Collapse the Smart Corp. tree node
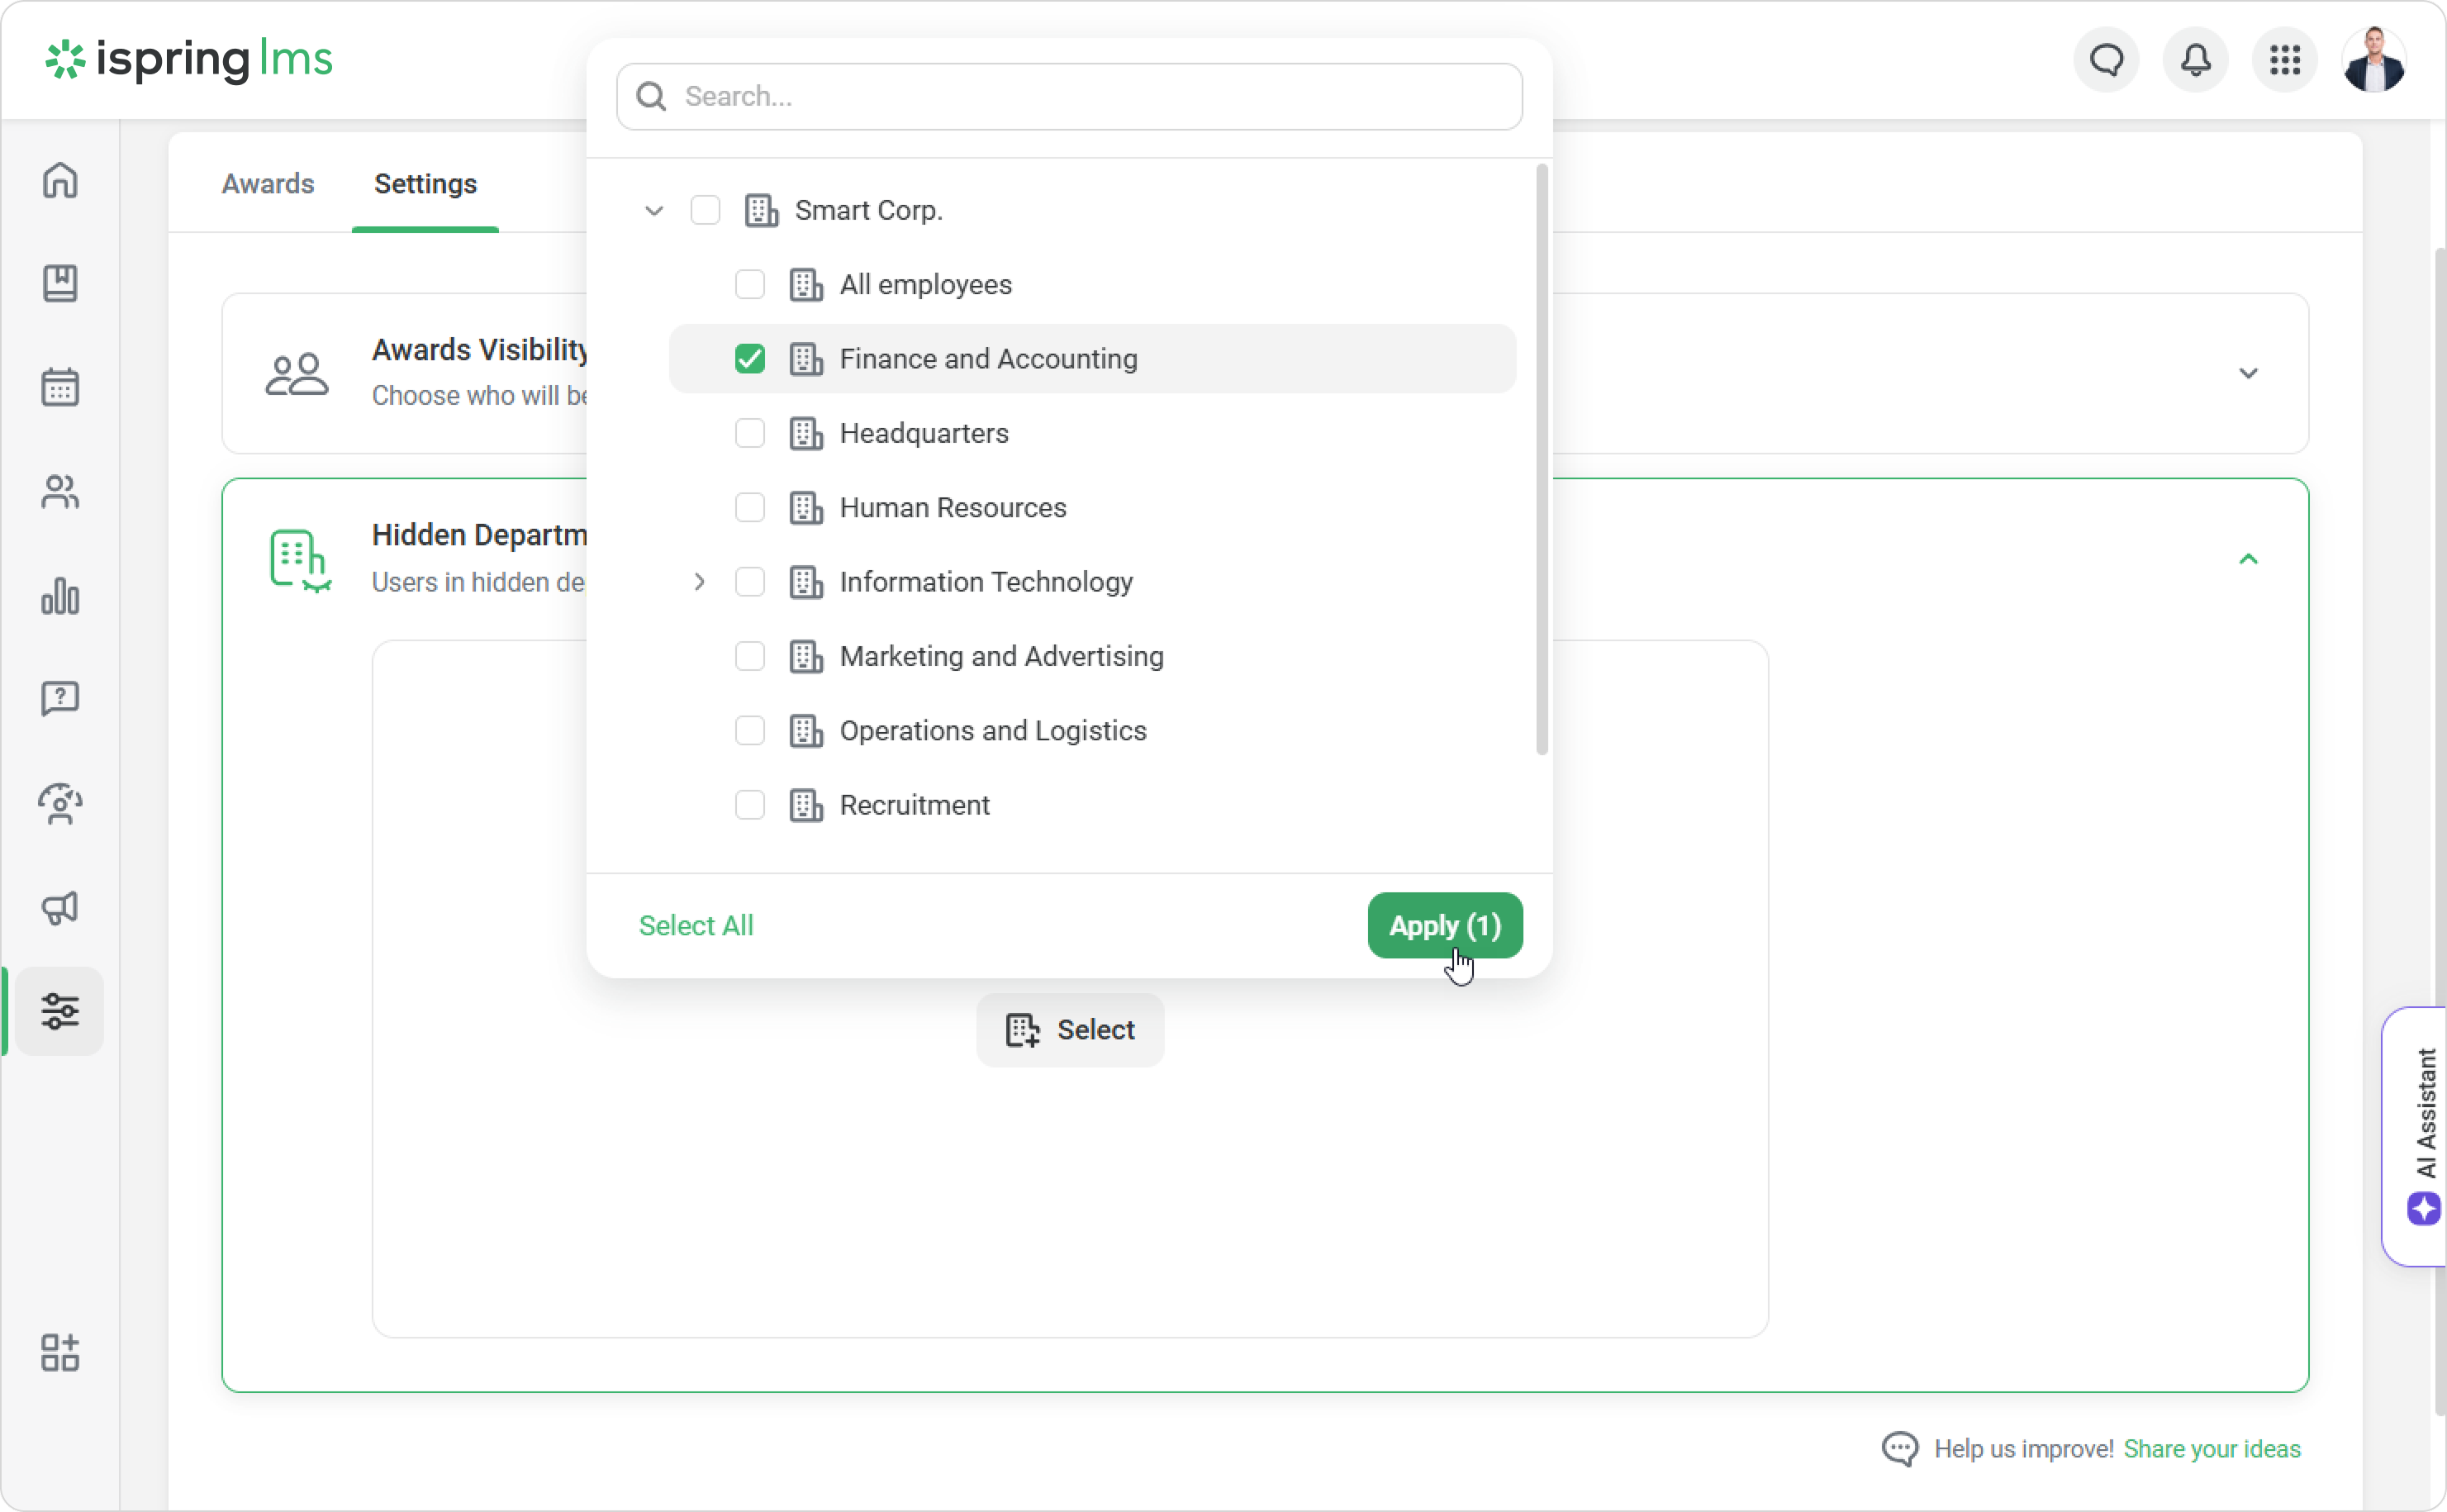2447x1512 pixels. [x=653, y=211]
